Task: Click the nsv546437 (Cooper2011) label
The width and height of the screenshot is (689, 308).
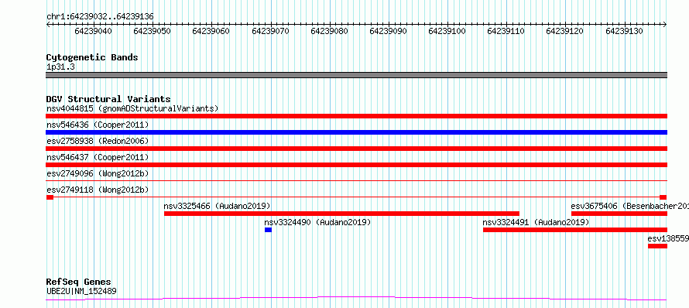Action: pyautogui.click(x=98, y=157)
